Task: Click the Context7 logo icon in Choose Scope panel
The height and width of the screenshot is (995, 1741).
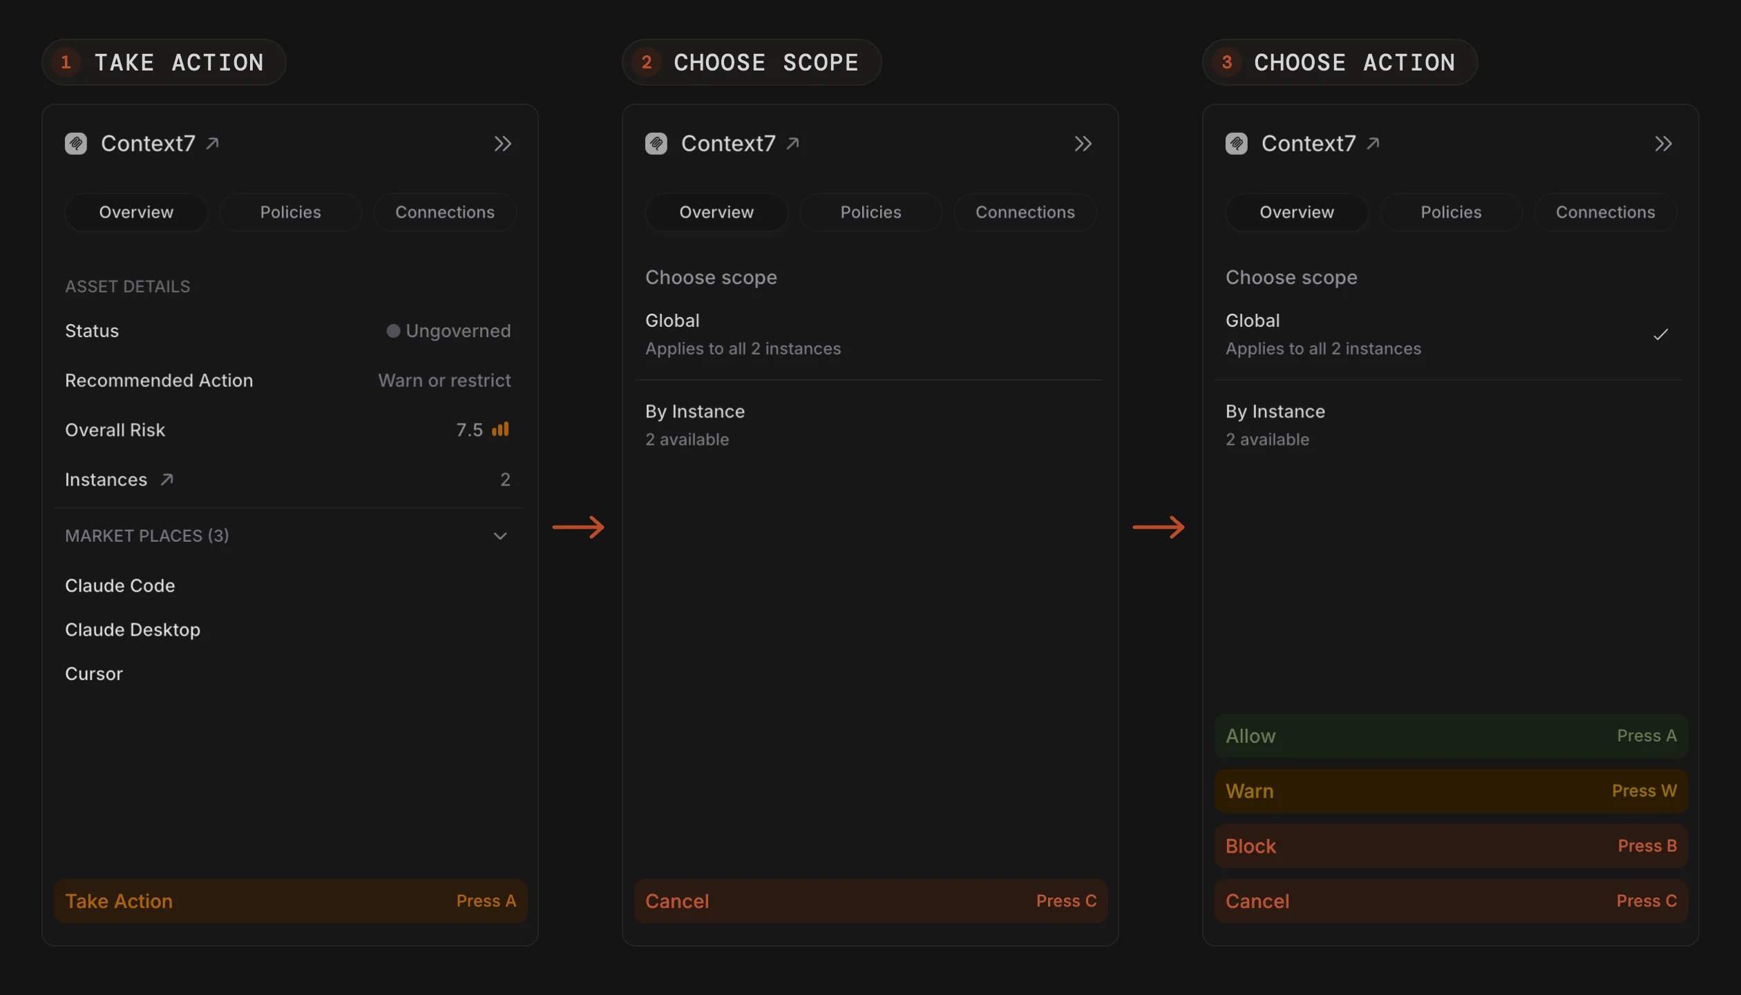Action: tap(656, 144)
